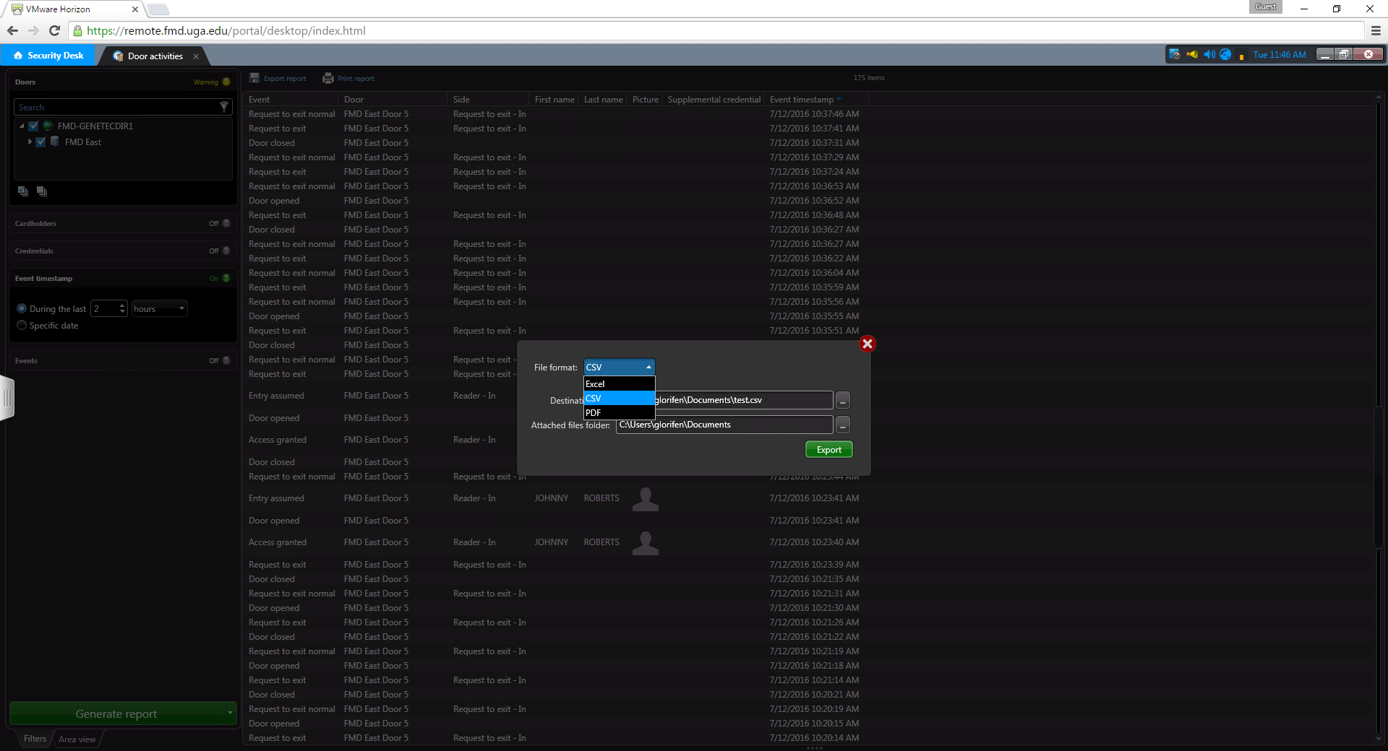The image size is (1388, 751).
Task: Close the export dialog with red X
Action: (867, 344)
